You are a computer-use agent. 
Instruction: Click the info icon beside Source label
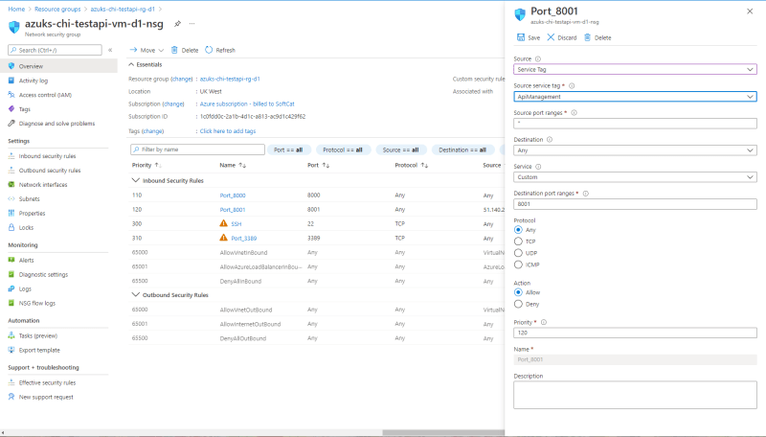click(x=538, y=58)
